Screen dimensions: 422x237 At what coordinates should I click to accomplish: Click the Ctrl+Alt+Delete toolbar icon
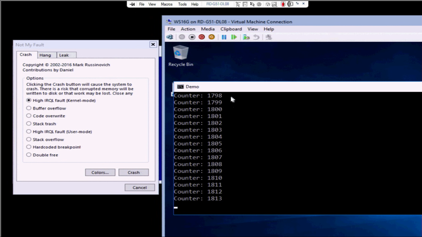(170, 37)
